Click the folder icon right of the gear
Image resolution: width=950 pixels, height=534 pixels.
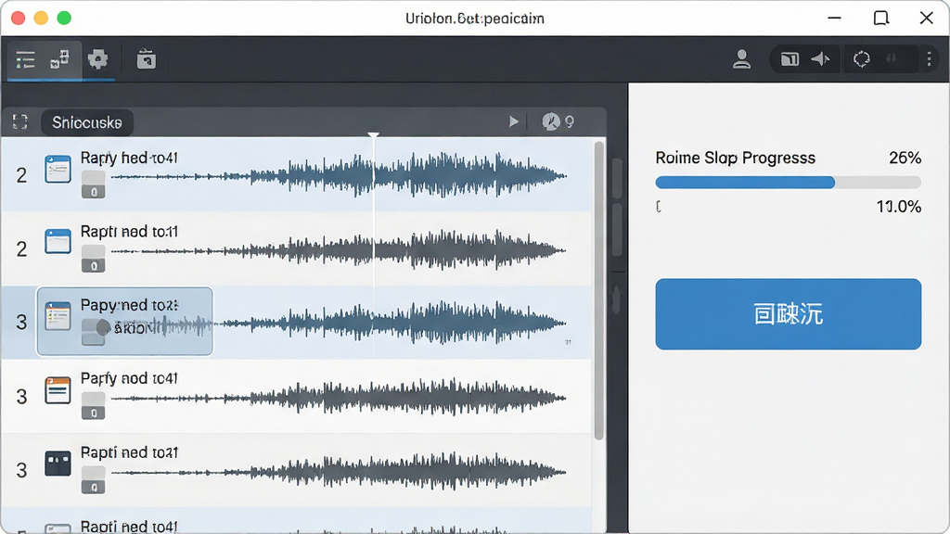146,59
